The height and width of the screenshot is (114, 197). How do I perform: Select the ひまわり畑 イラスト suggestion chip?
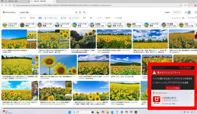10,25
